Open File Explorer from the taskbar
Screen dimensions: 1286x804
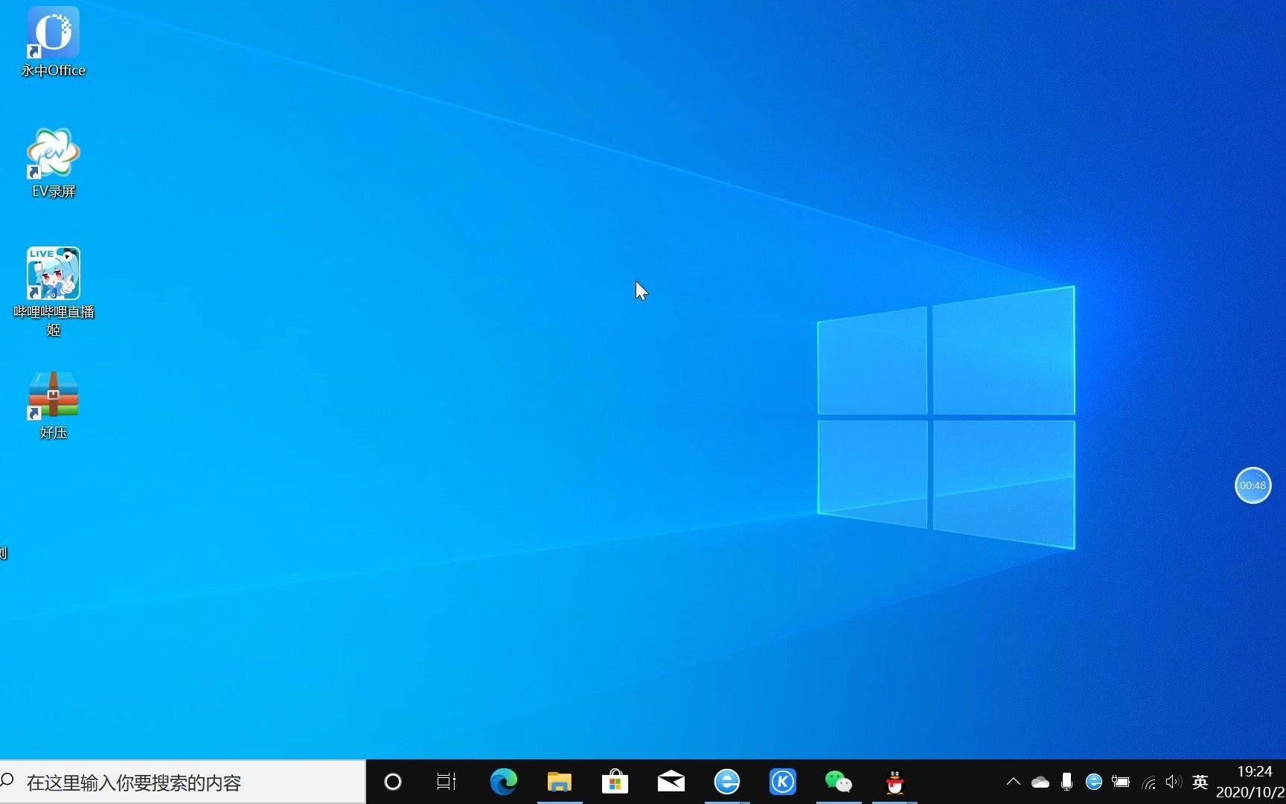tap(559, 782)
